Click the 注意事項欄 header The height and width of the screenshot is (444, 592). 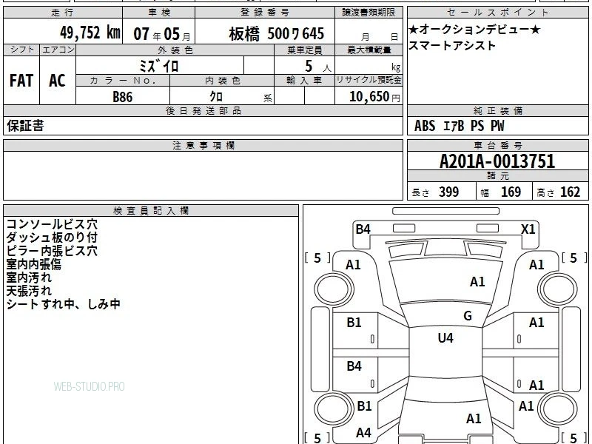pos(203,146)
